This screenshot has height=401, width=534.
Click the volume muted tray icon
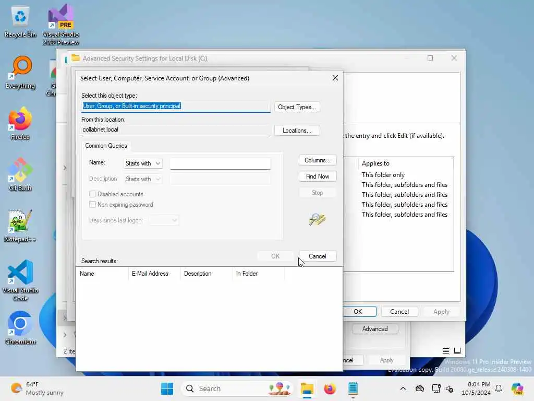(x=450, y=388)
